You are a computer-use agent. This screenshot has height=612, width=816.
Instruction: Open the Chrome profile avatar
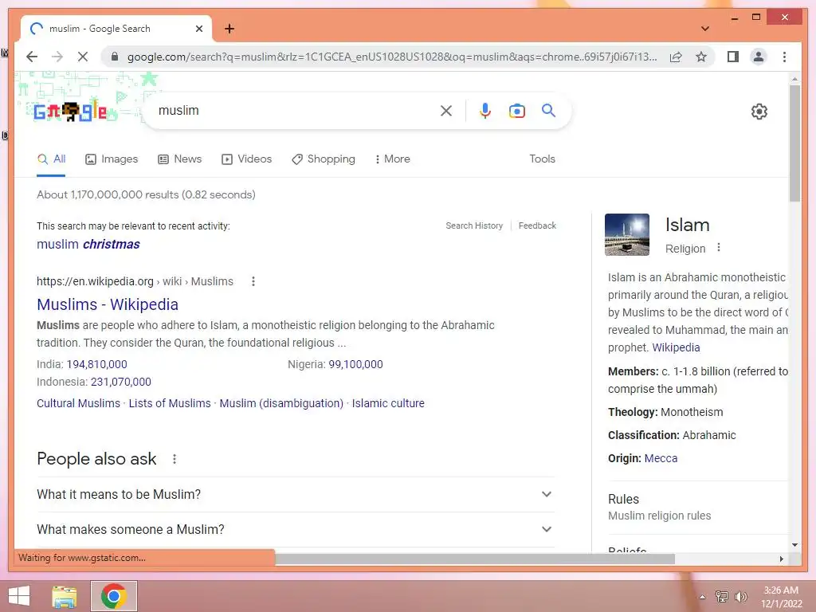759,57
